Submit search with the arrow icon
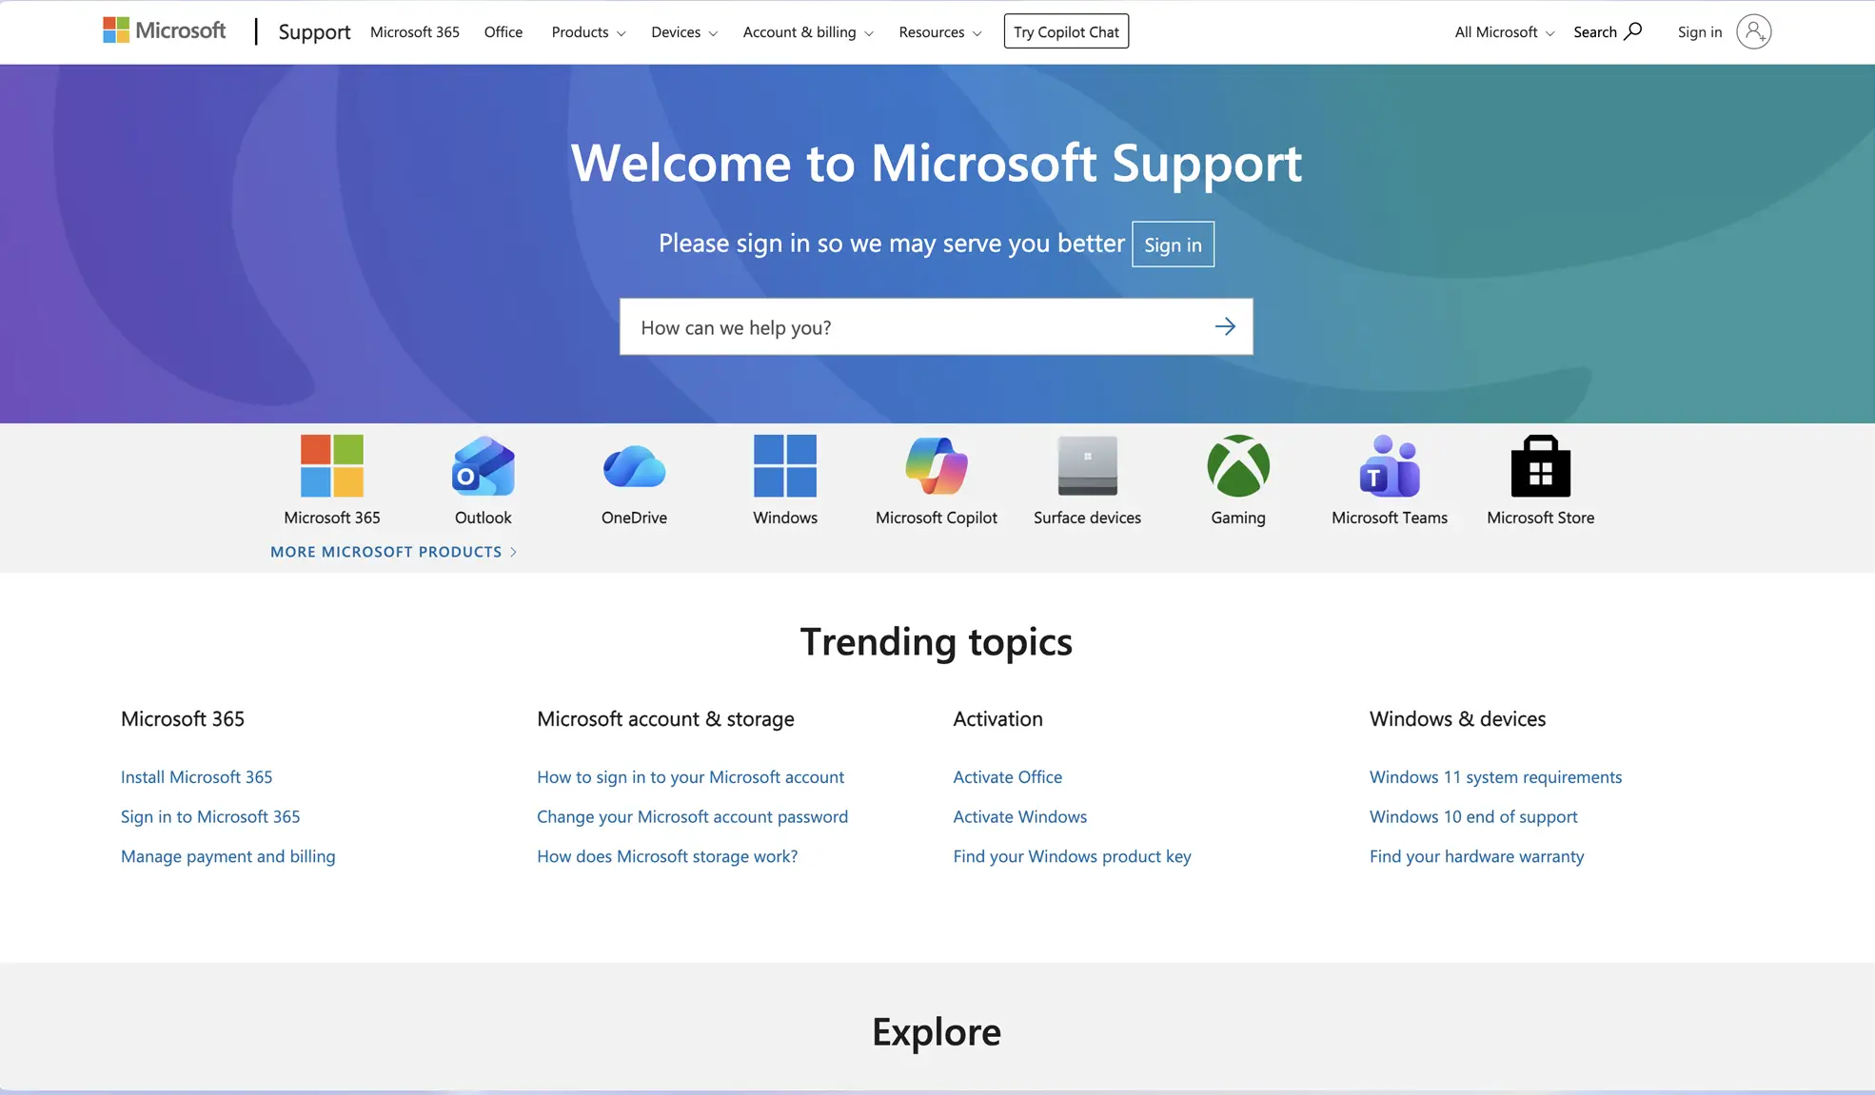Viewport: 1875px width, 1095px height. click(1224, 327)
